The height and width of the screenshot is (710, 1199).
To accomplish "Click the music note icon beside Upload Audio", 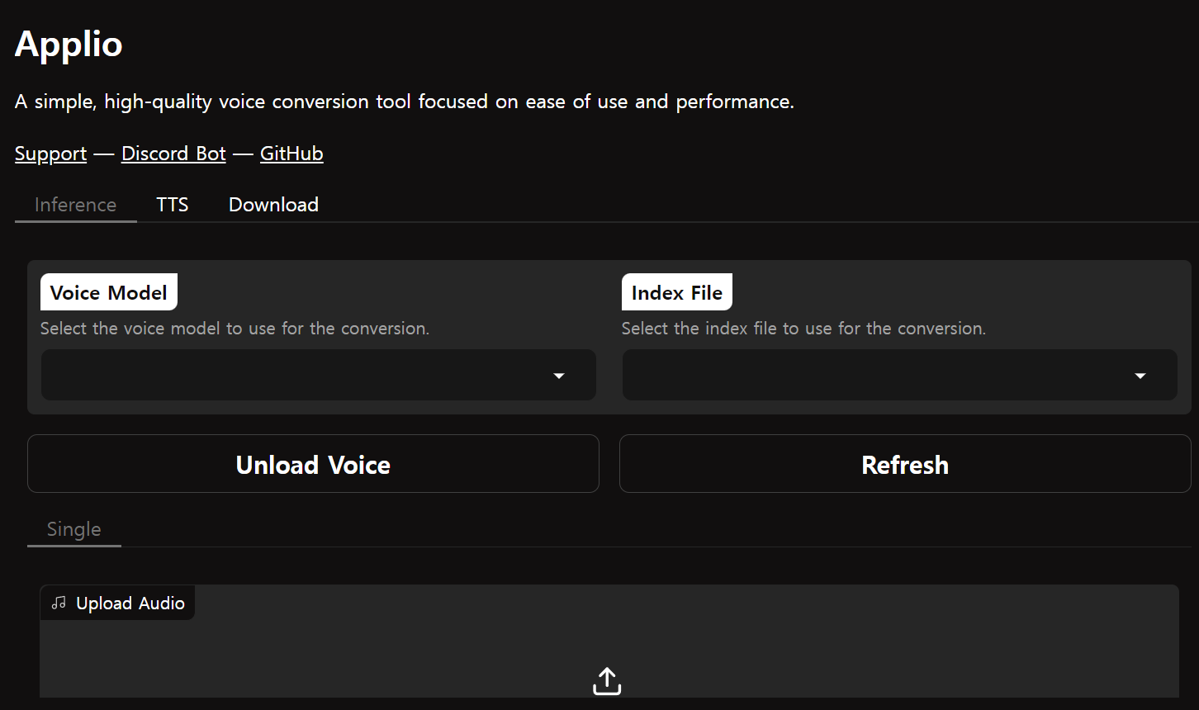I will point(59,603).
